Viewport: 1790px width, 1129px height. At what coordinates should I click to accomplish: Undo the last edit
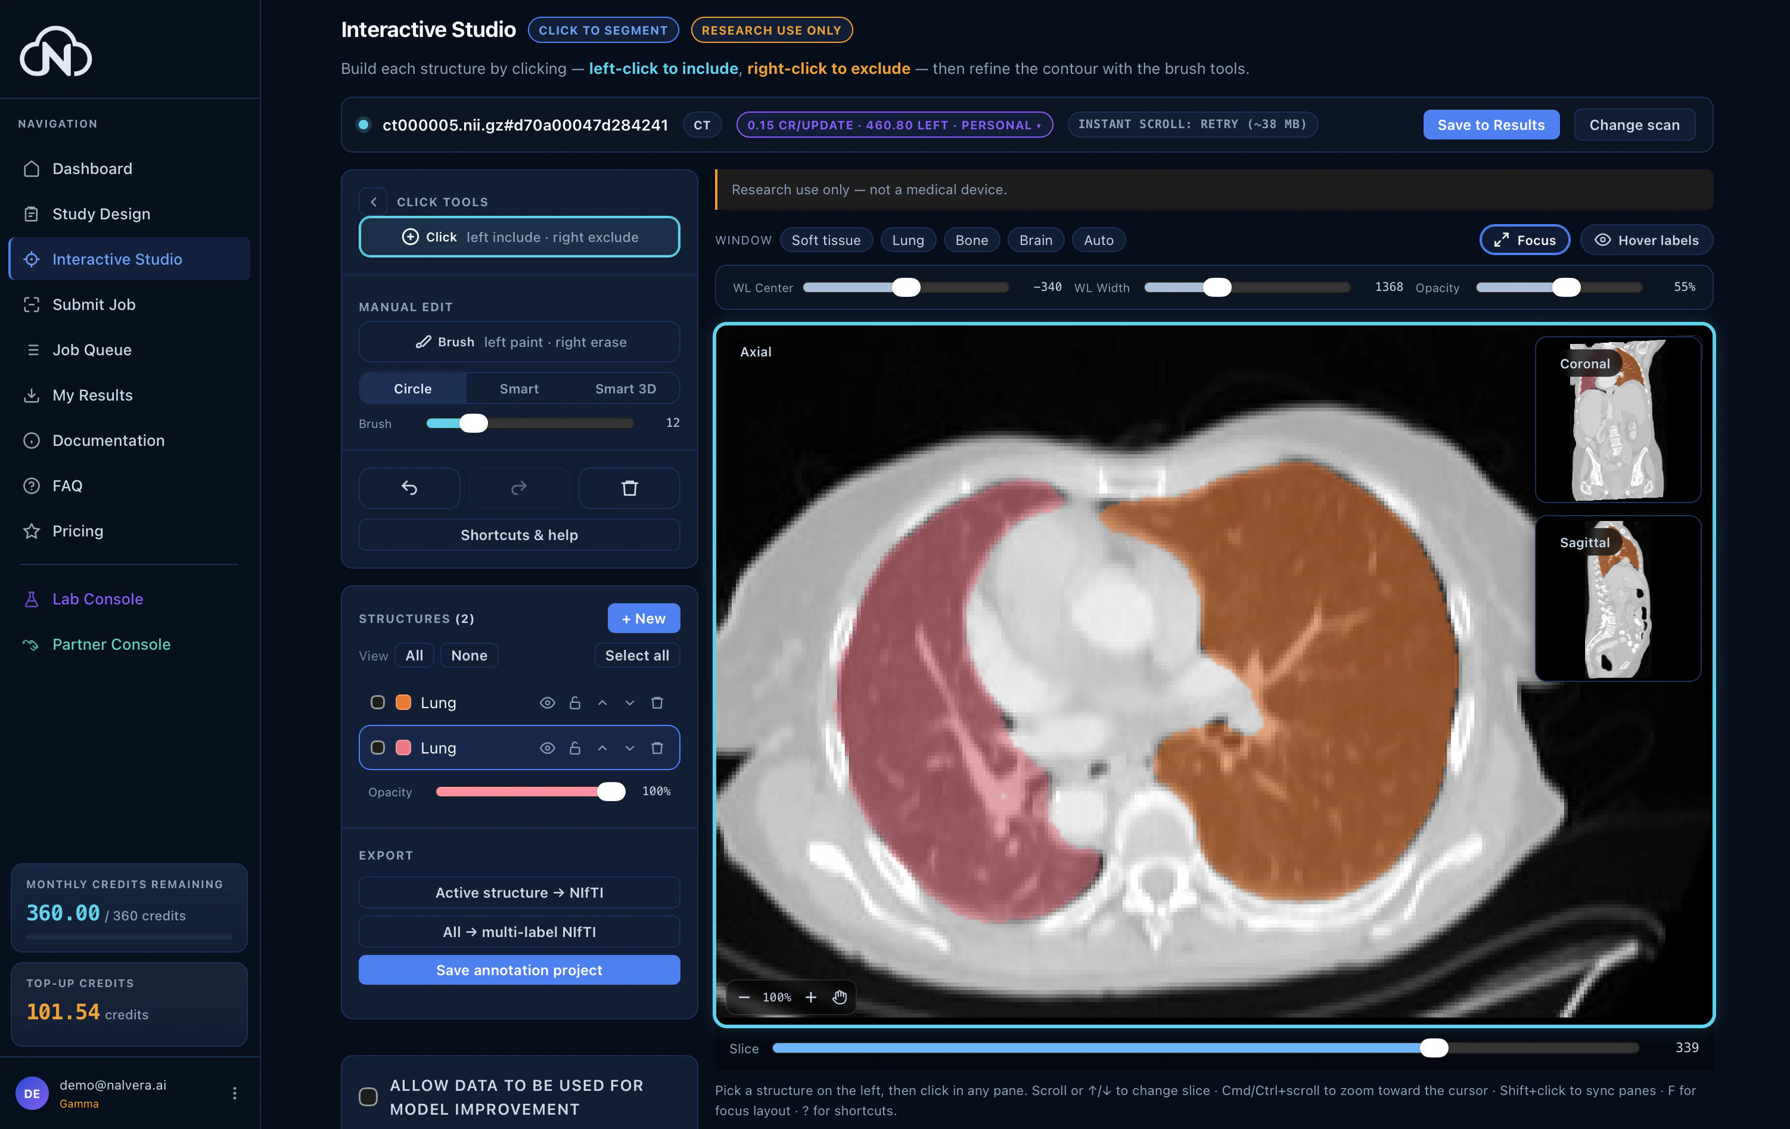point(409,488)
